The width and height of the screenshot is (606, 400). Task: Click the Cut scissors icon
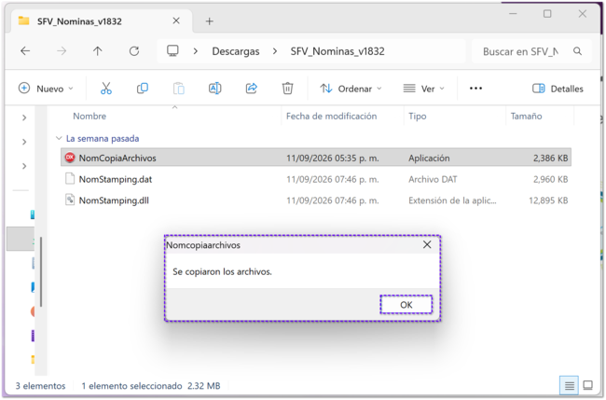click(x=106, y=89)
